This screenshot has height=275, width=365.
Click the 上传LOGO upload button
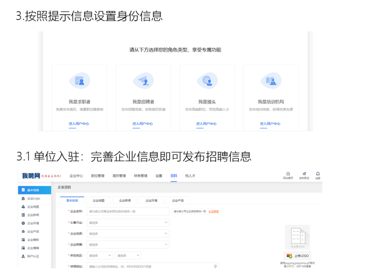[298, 256]
